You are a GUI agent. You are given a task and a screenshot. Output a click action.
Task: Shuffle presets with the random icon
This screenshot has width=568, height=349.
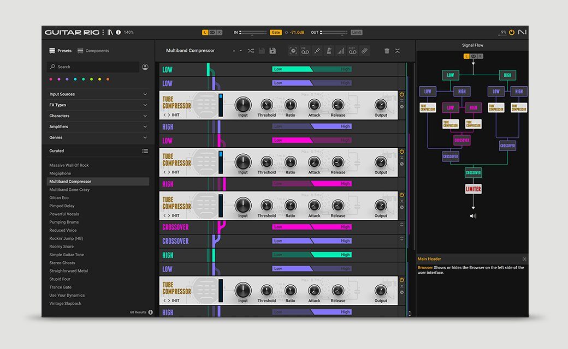click(x=251, y=51)
